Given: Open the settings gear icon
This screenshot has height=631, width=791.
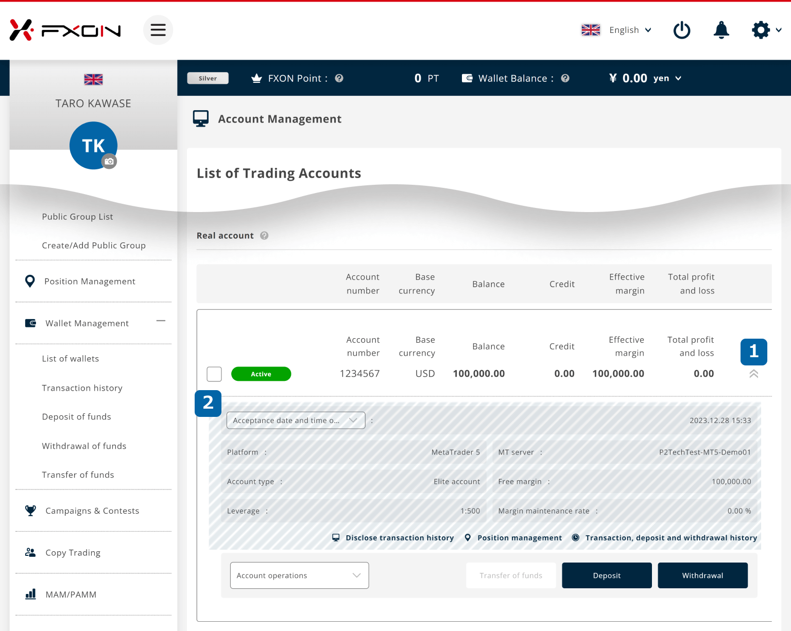Looking at the screenshot, I should pyautogui.click(x=761, y=30).
